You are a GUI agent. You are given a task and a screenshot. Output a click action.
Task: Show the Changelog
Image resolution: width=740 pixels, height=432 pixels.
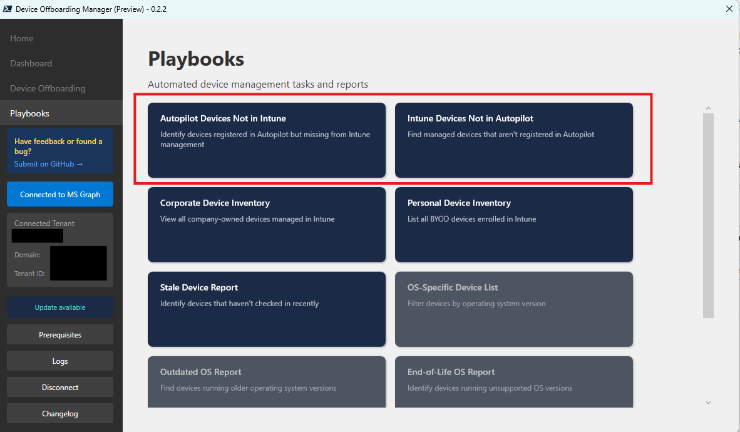tap(60, 414)
